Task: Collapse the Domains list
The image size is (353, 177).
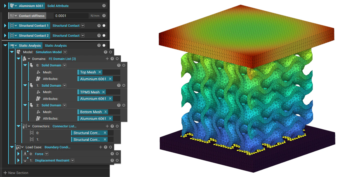Action: coord(18,59)
